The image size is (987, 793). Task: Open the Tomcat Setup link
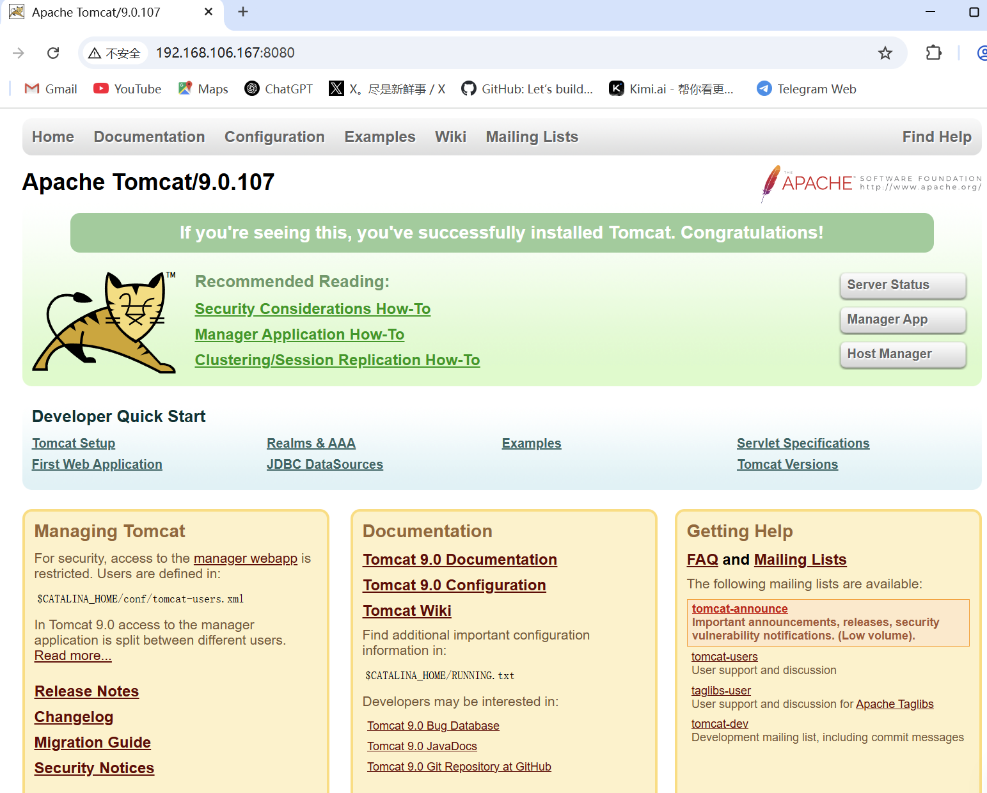click(x=74, y=443)
